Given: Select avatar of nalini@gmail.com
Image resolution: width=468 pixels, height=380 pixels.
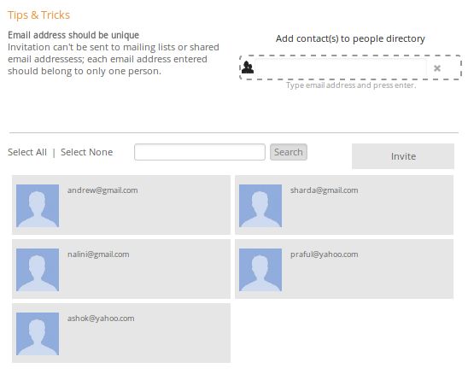Looking at the screenshot, I should [38, 270].
